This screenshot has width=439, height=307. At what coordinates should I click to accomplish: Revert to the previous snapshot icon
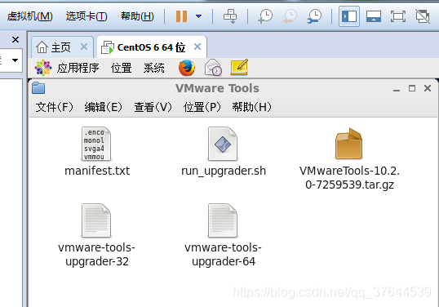[290, 16]
